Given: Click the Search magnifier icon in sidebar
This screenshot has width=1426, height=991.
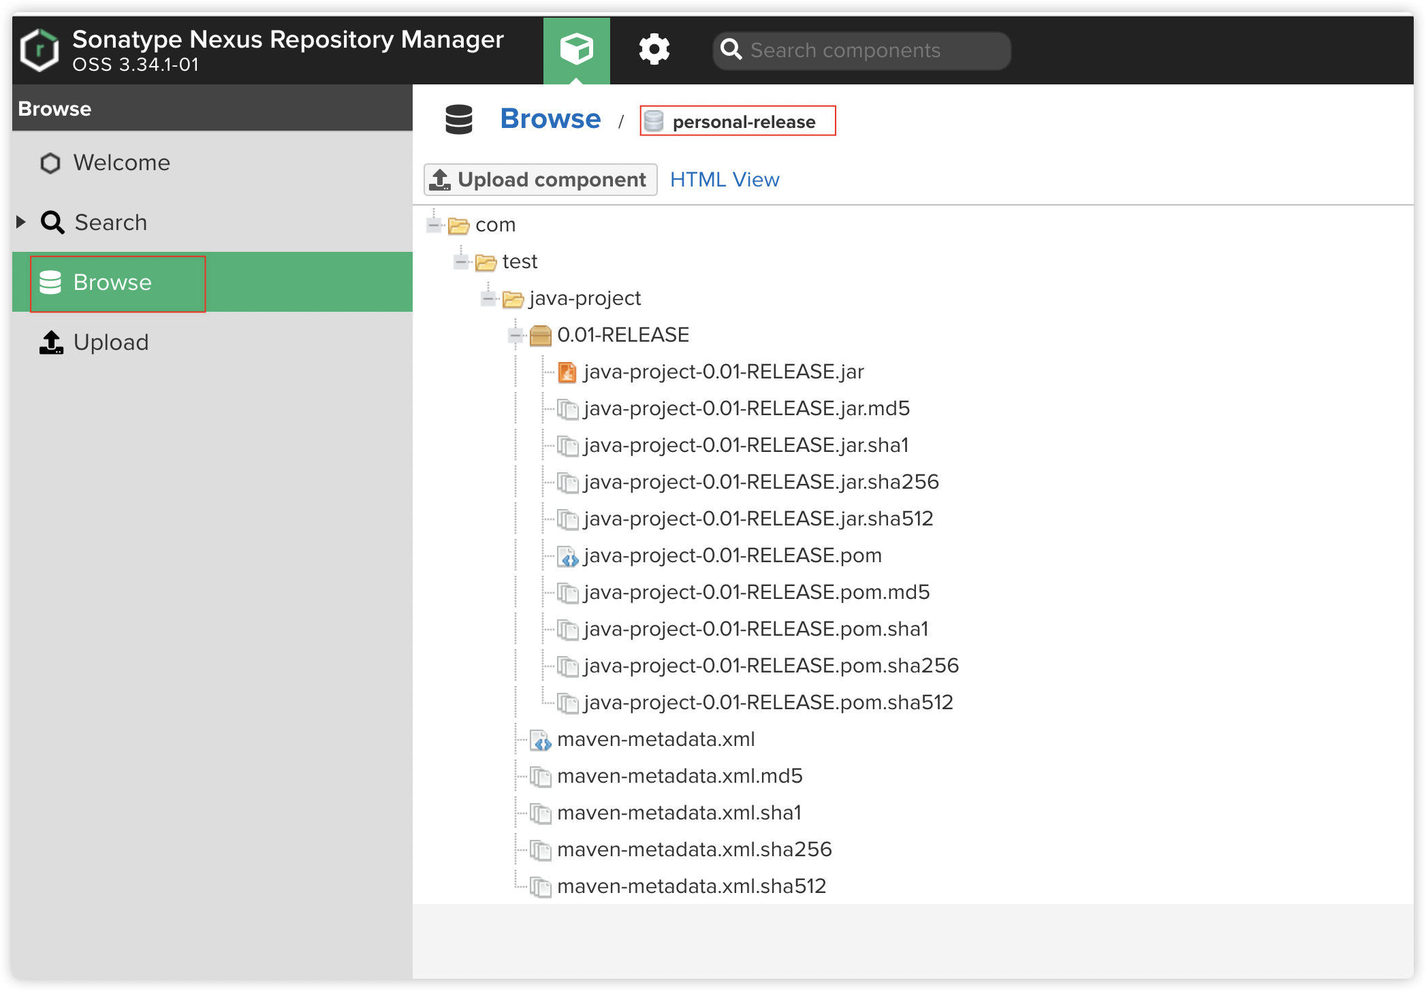Looking at the screenshot, I should (52, 223).
